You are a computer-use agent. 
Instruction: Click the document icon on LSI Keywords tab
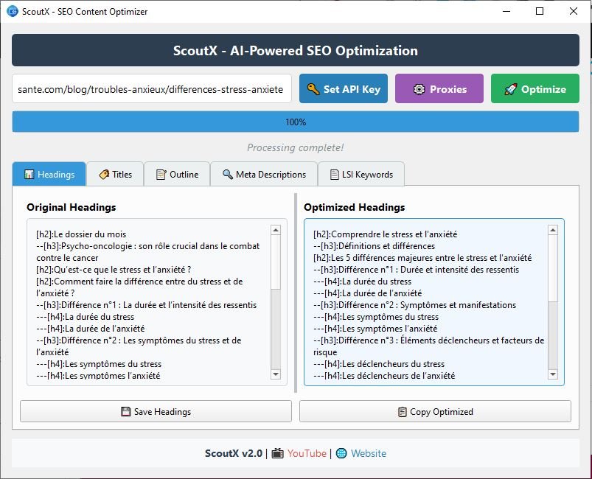coord(334,175)
